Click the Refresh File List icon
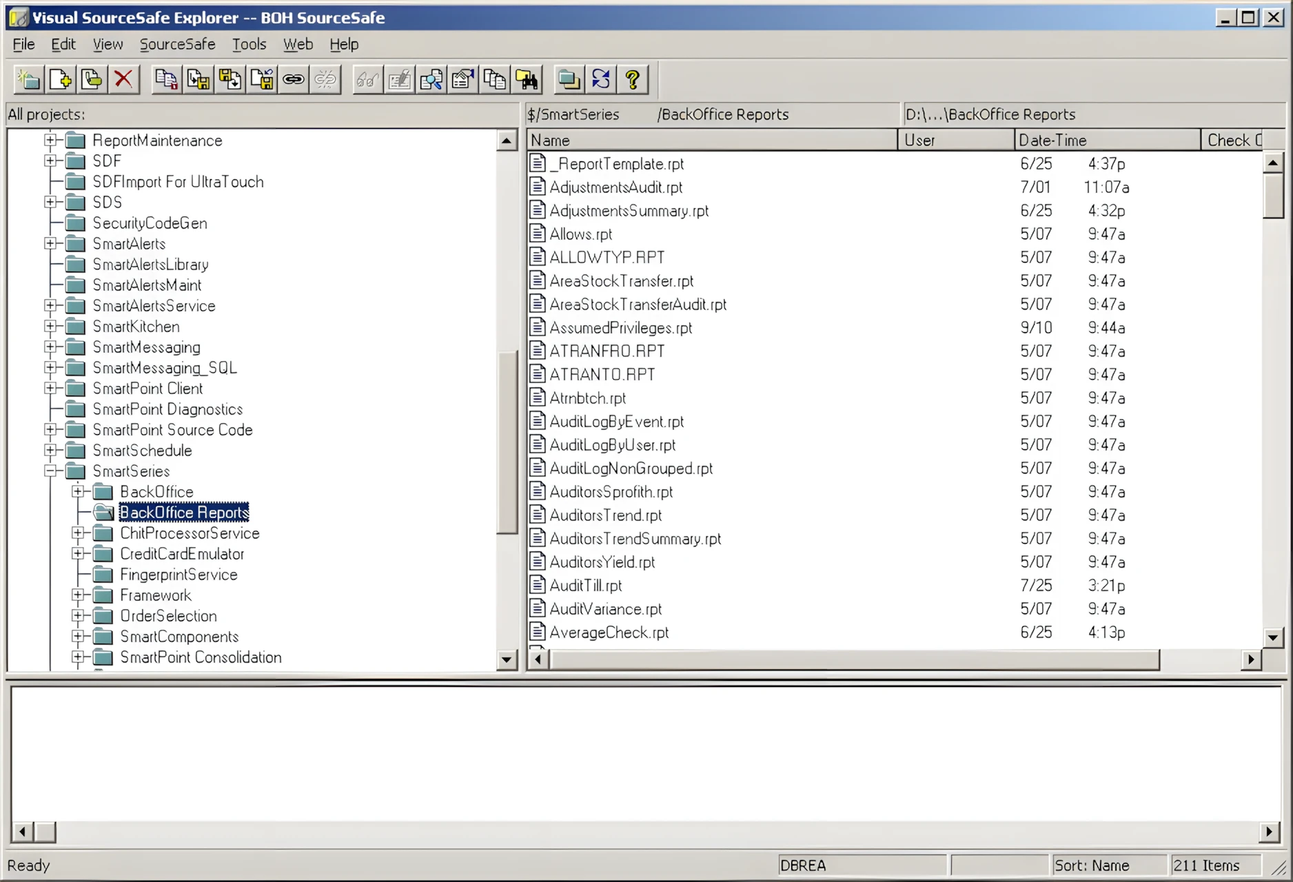This screenshot has width=1293, height=882. (601, 80)
